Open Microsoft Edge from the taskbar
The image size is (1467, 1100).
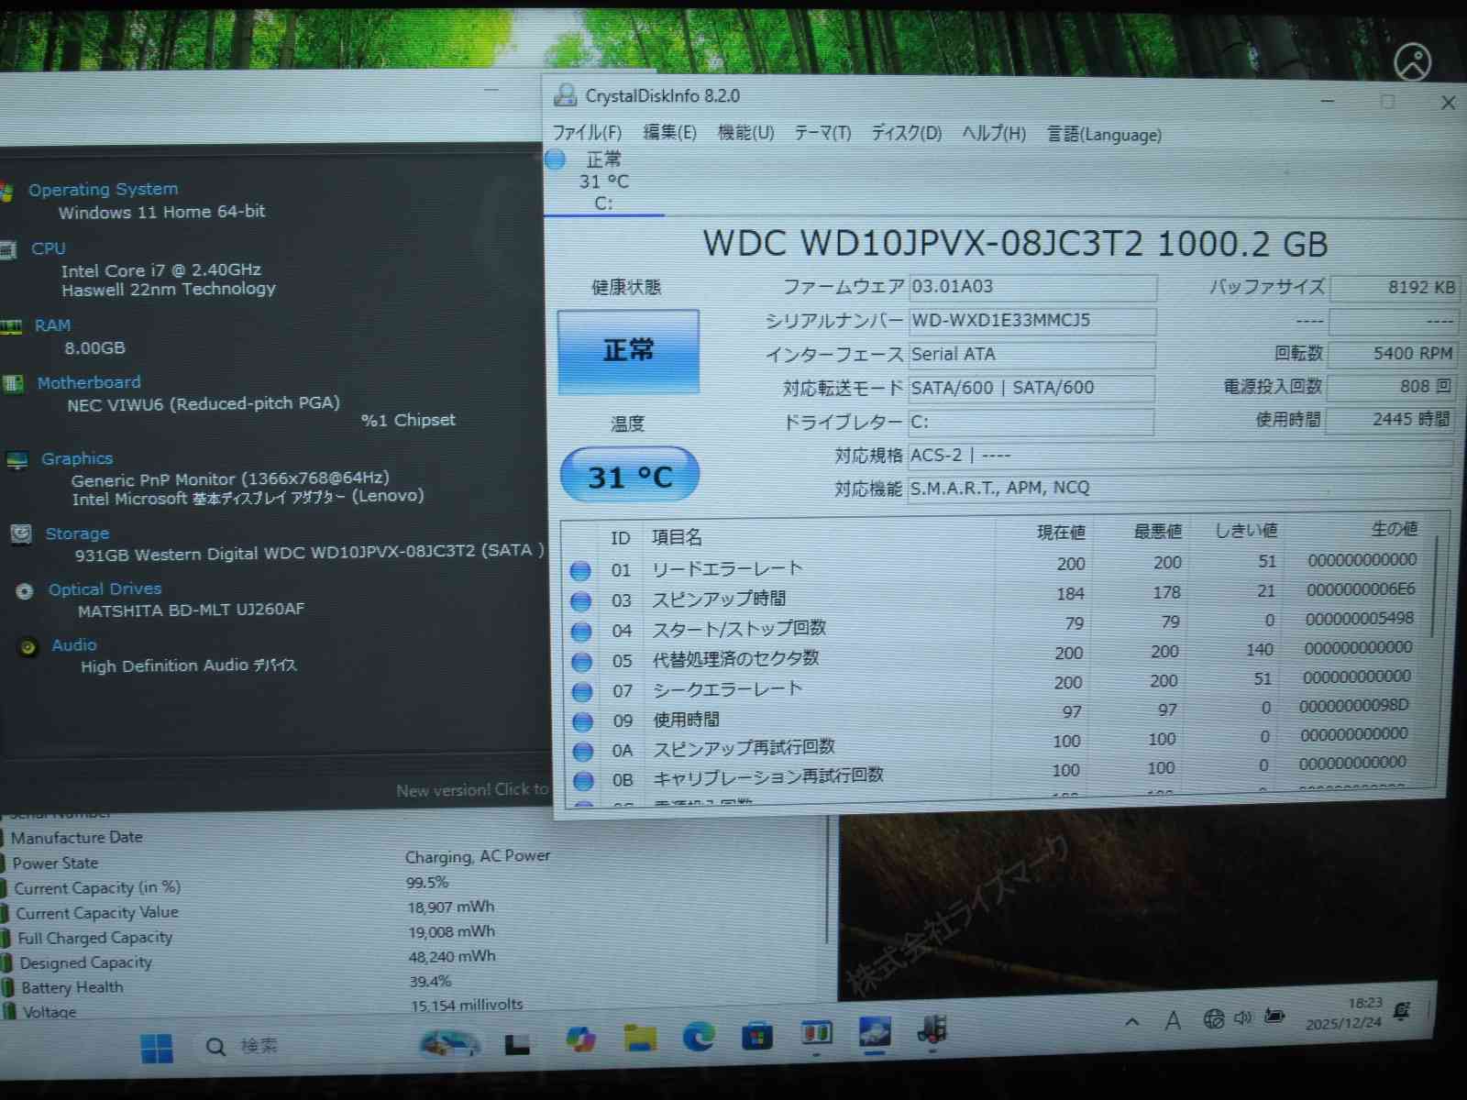(x=699, y=1037)
